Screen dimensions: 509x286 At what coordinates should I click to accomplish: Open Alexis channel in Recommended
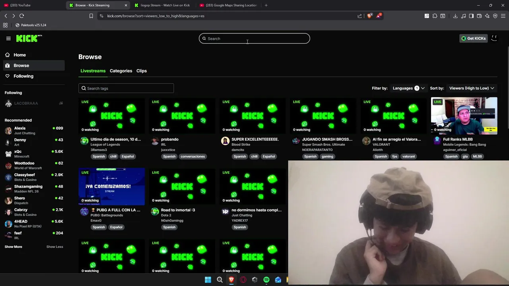tap(33, 131)
